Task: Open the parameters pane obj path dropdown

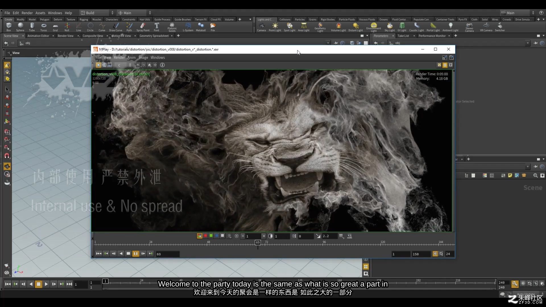Action: (528, 43)
